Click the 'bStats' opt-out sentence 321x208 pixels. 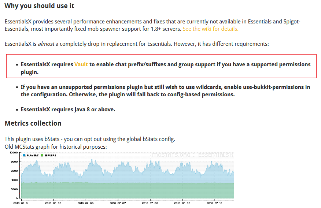(90, 139)
